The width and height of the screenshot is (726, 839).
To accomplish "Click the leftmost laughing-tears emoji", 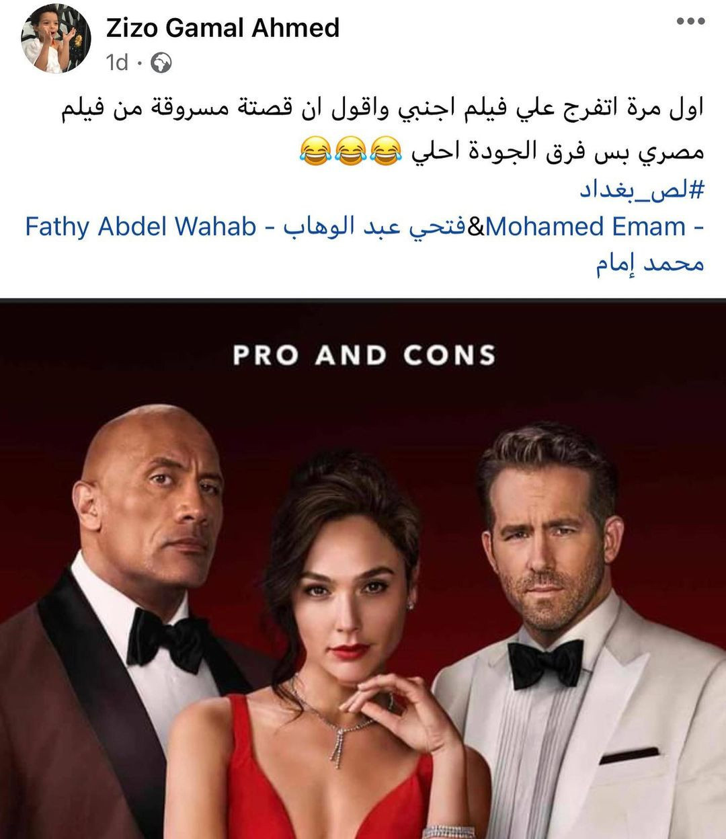I will [x=315, y=152].
